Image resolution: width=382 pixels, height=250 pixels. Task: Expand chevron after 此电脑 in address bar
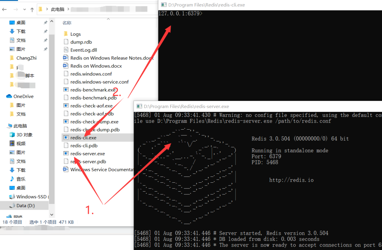point(68,9)
